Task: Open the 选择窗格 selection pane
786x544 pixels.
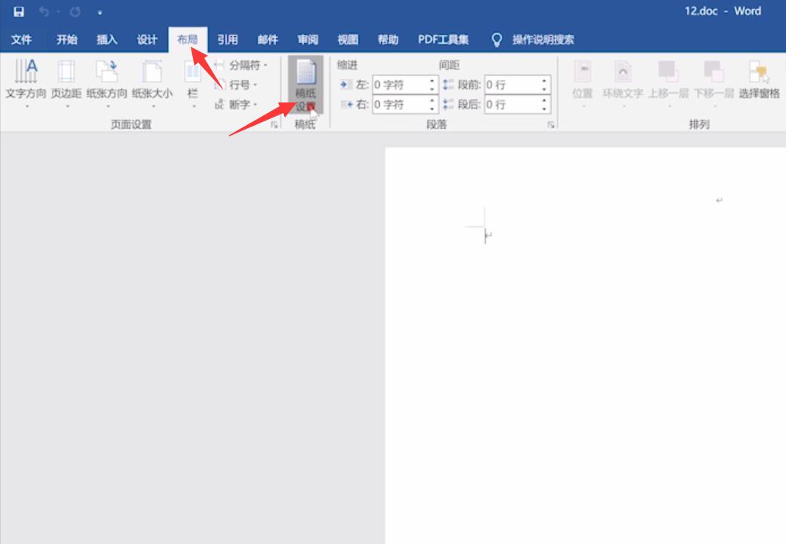Action: (x=759, y=80)
